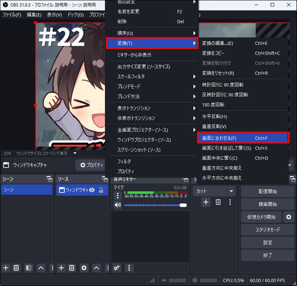
Task: Add transition with plus icon
Action: coord(206,202)
